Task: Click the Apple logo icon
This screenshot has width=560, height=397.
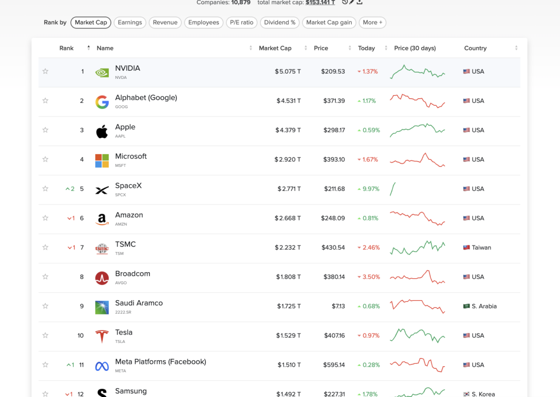Action: (x=102, y=131)
